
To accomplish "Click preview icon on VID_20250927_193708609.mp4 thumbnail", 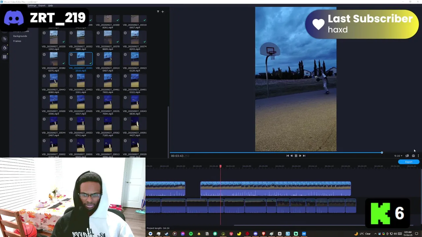I will (x=98, y=33).
